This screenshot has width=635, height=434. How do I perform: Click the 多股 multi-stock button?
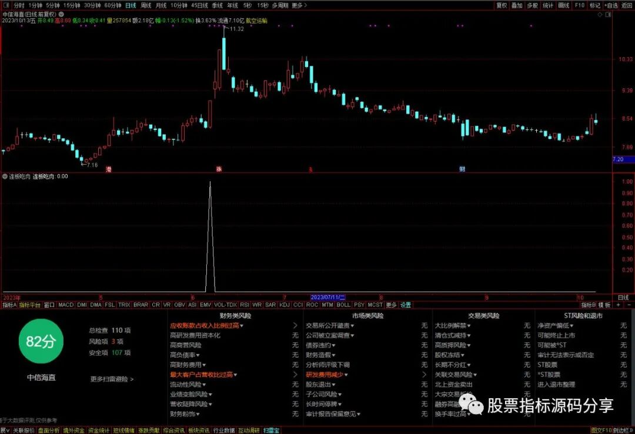coord(532,5)
